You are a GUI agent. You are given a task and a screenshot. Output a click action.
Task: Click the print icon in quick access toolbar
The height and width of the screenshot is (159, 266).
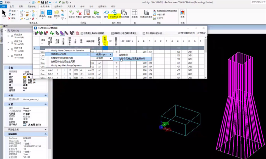tap(63, 2)
